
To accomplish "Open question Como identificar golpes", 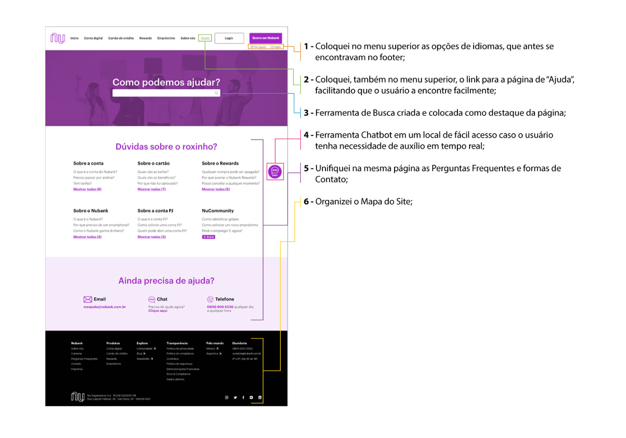I will coord(220,219).
